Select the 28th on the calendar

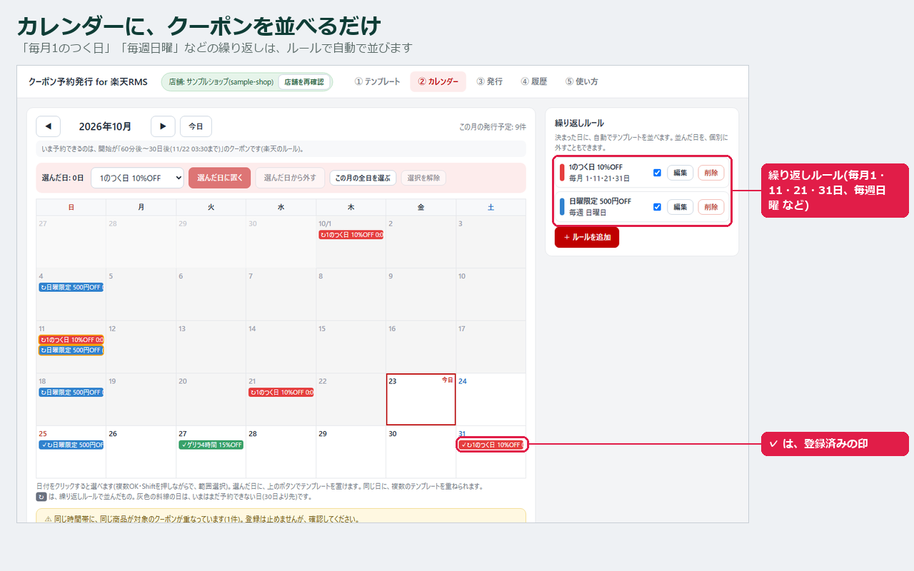281,452
